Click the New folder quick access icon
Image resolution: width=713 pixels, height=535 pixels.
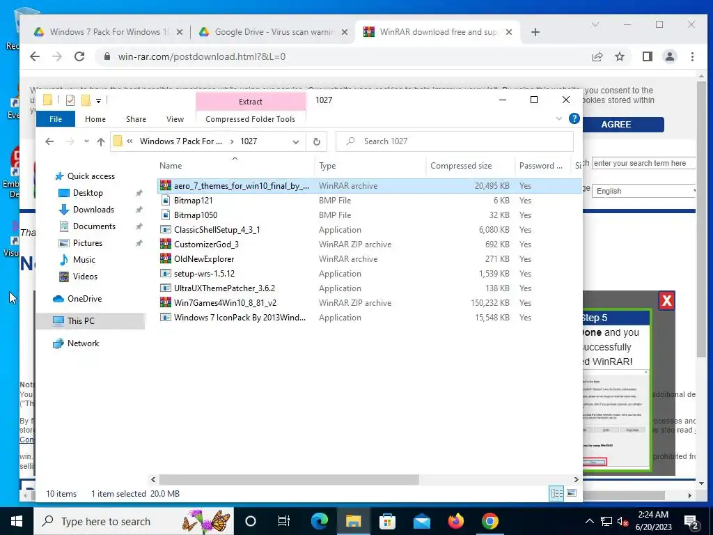[86, 100]
